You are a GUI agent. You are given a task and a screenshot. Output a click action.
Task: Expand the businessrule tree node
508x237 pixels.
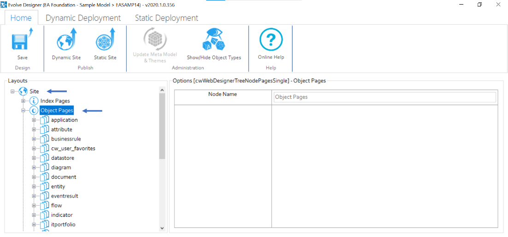click(34, 139)
